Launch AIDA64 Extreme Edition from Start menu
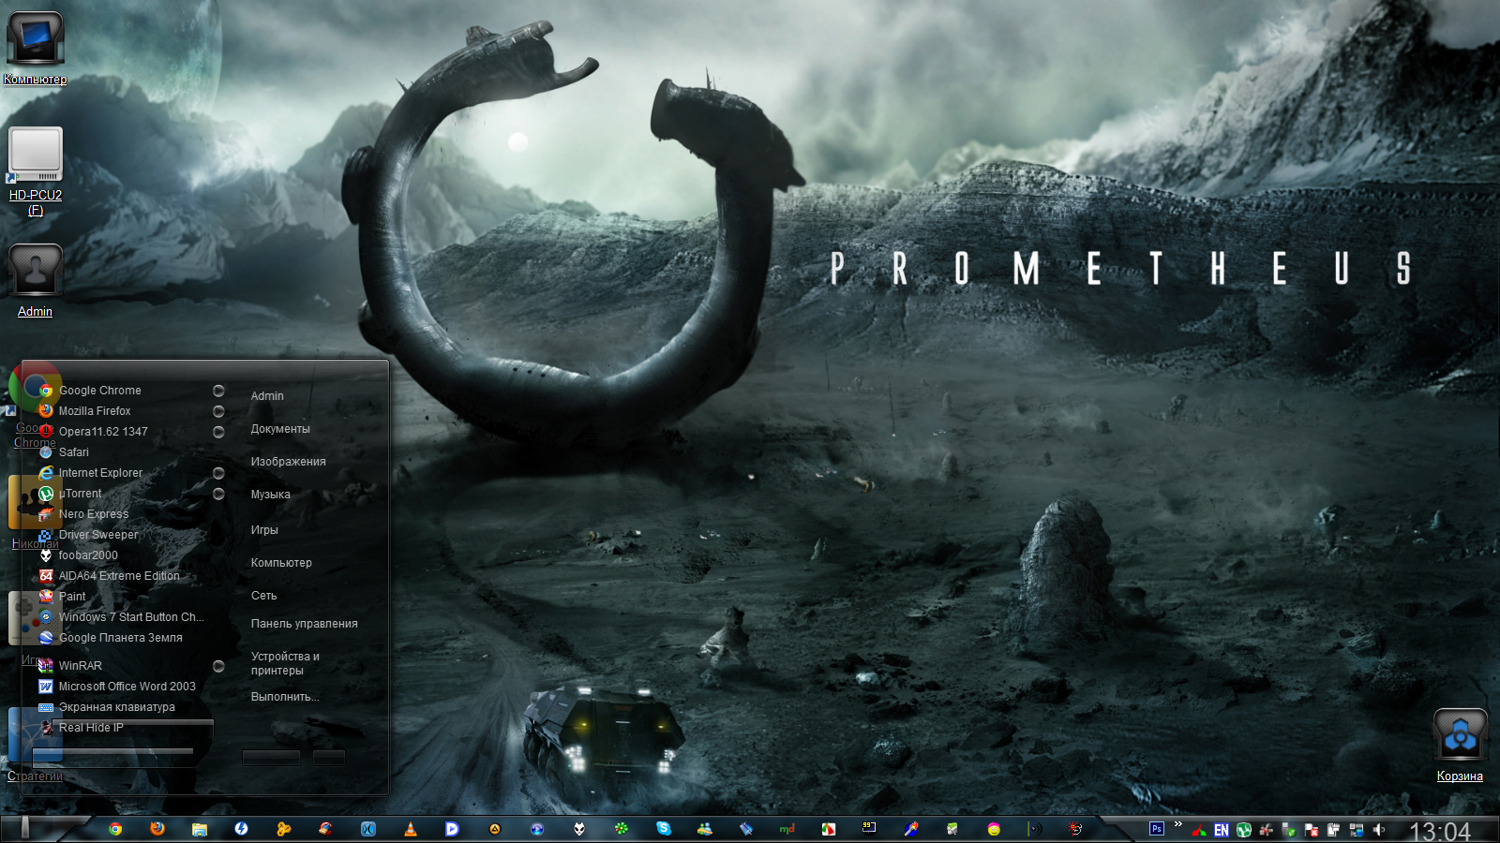The height and width of the screenshot is (843, 1500). click(118, 576)
